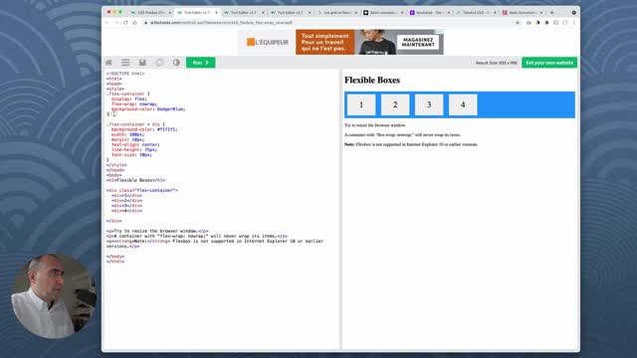
Task: Run the code with the green Run button
Action: click(x=201, y=63)
